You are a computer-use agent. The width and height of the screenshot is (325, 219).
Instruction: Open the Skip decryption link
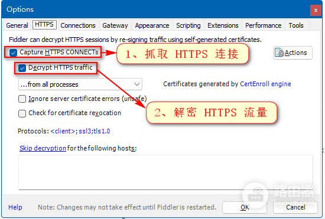point(43,148)
